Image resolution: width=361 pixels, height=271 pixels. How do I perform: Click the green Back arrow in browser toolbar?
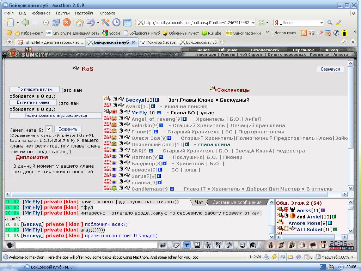point(25,22)
